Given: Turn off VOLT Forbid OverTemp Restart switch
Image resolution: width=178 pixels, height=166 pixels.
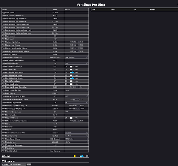Looking at the screenshot, I should (x=72, y=72).
